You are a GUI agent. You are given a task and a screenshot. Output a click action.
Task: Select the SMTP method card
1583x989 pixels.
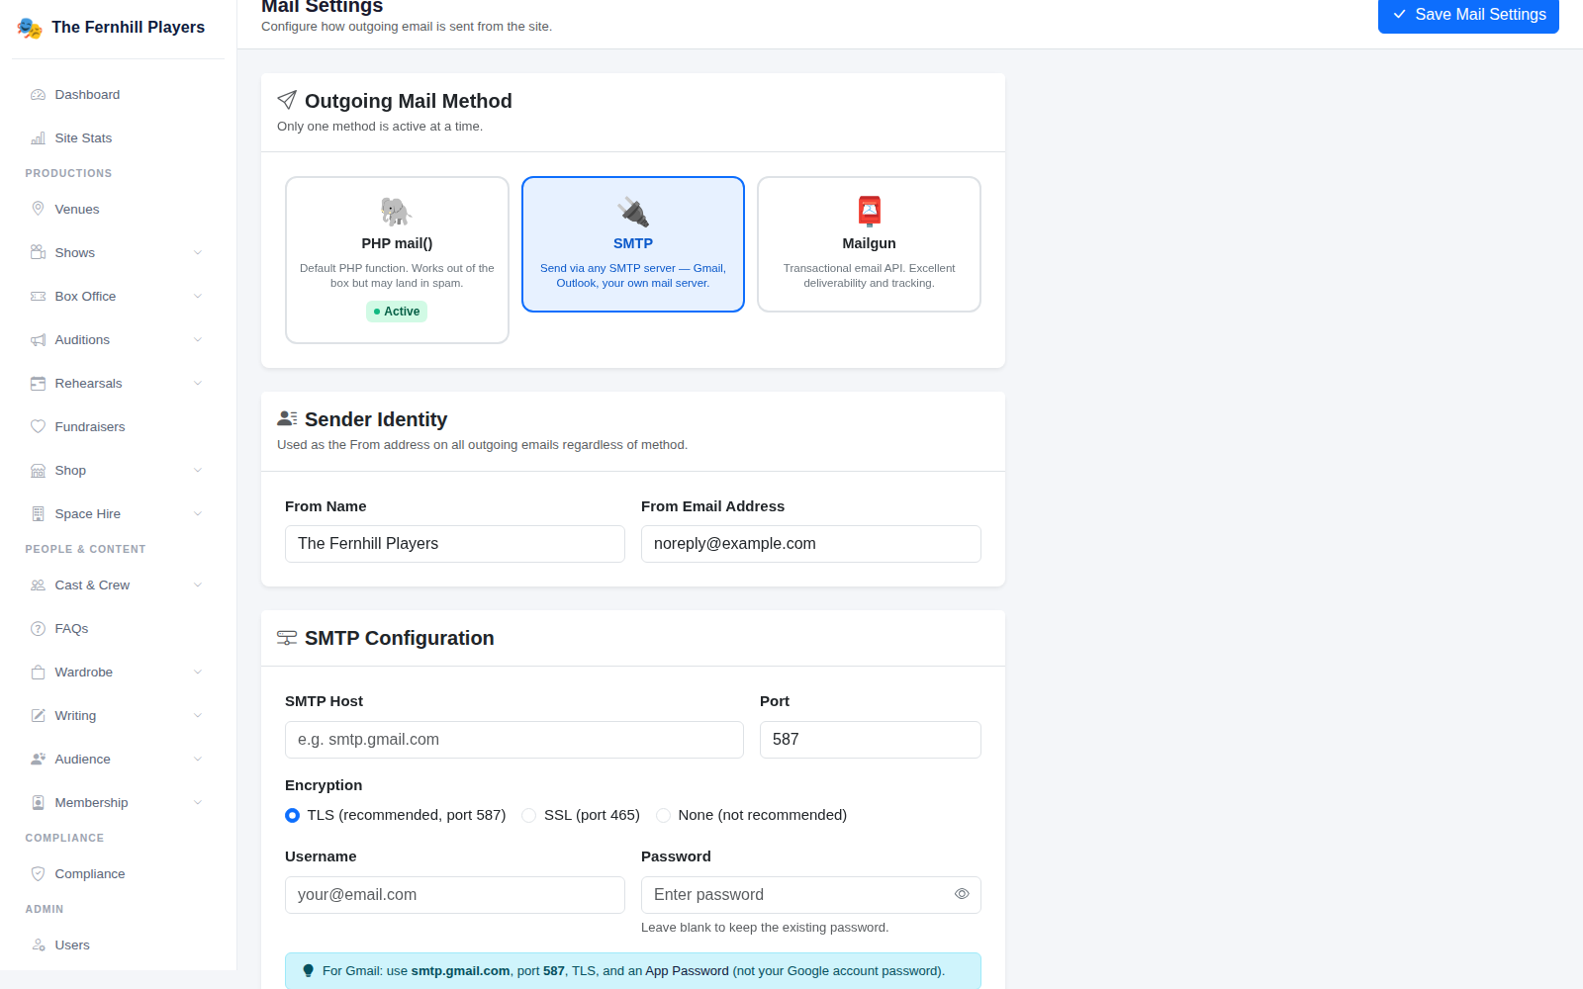(633, 244)
